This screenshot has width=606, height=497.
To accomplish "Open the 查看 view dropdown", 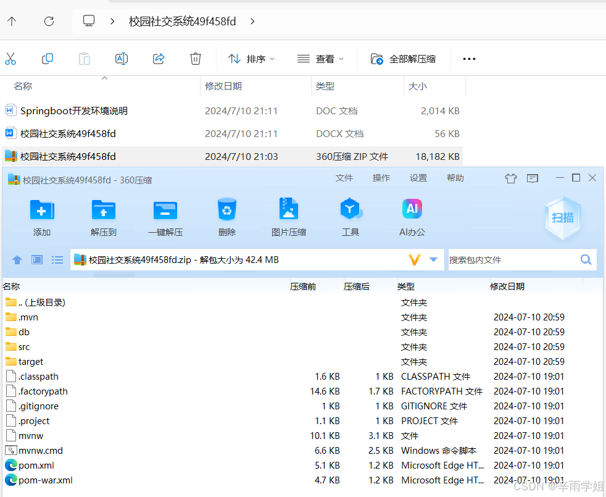I will pos(320,59).
